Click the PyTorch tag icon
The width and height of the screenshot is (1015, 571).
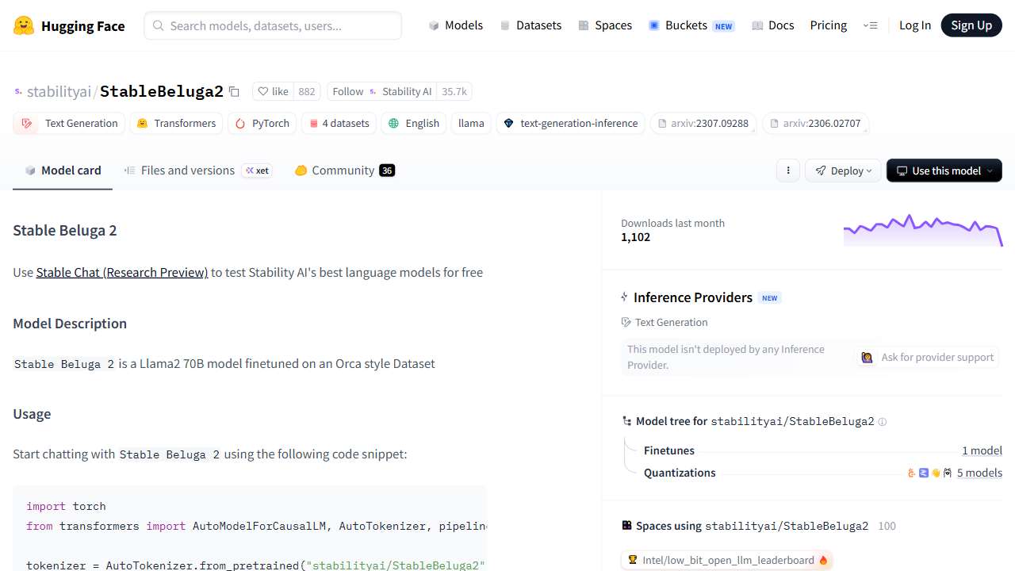tap(240, 124)
